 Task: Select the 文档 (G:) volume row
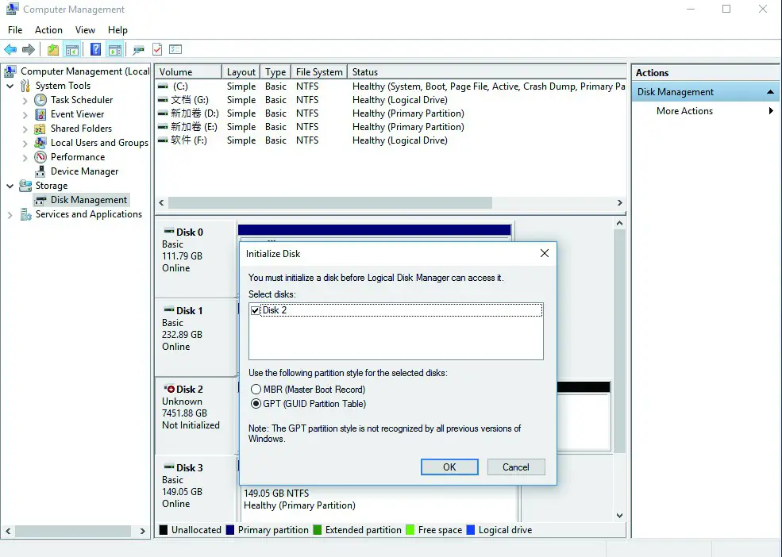coord(390,100)
